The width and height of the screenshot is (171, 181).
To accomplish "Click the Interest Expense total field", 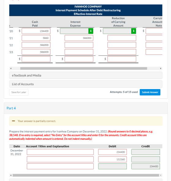I will click(x=79, y=59).
